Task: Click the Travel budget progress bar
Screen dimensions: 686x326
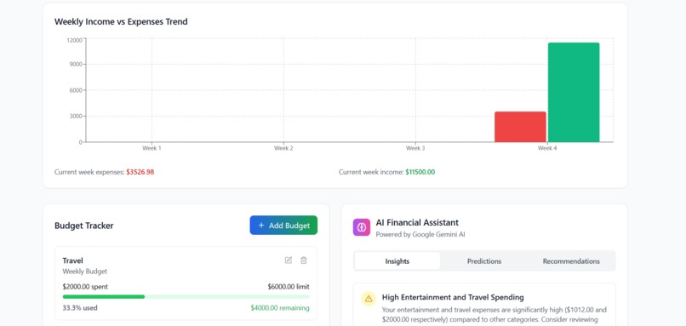Action: pyautogui.click(x=186, y=297)
